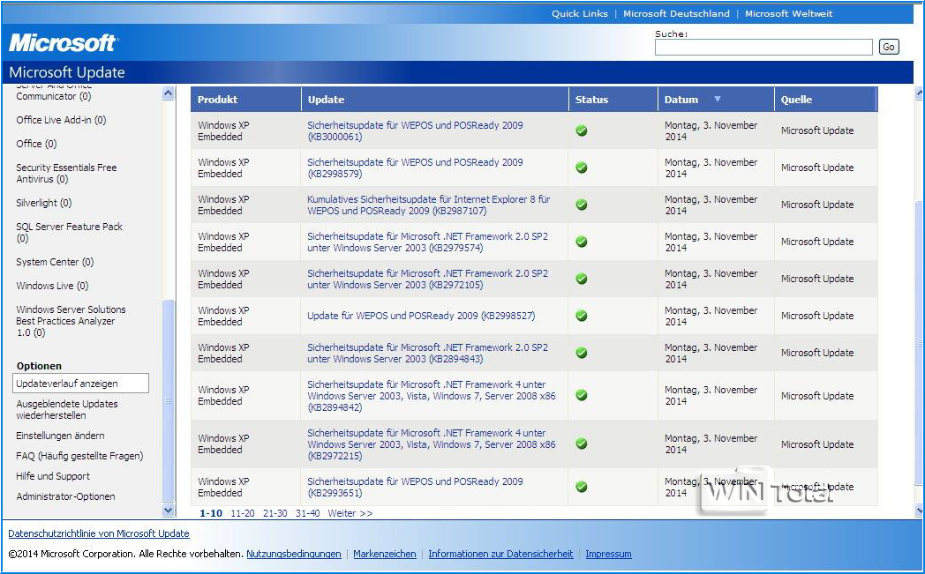Viewport: 925px width, 574px height.
Task: Open Datenschutzrichtlinie von Microsoft Update
Action: (x=99, y=533)
